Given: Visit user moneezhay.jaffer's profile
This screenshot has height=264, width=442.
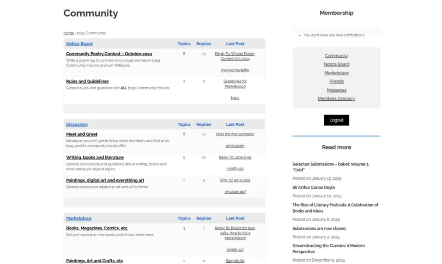Looking at the screenshot, I should coord(235,70).
